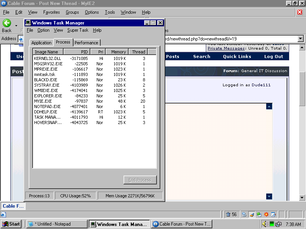The height and width of the screenshot is (229, 306).
Task: Click the Notepad icon on the taskbar
Action: 31,224
